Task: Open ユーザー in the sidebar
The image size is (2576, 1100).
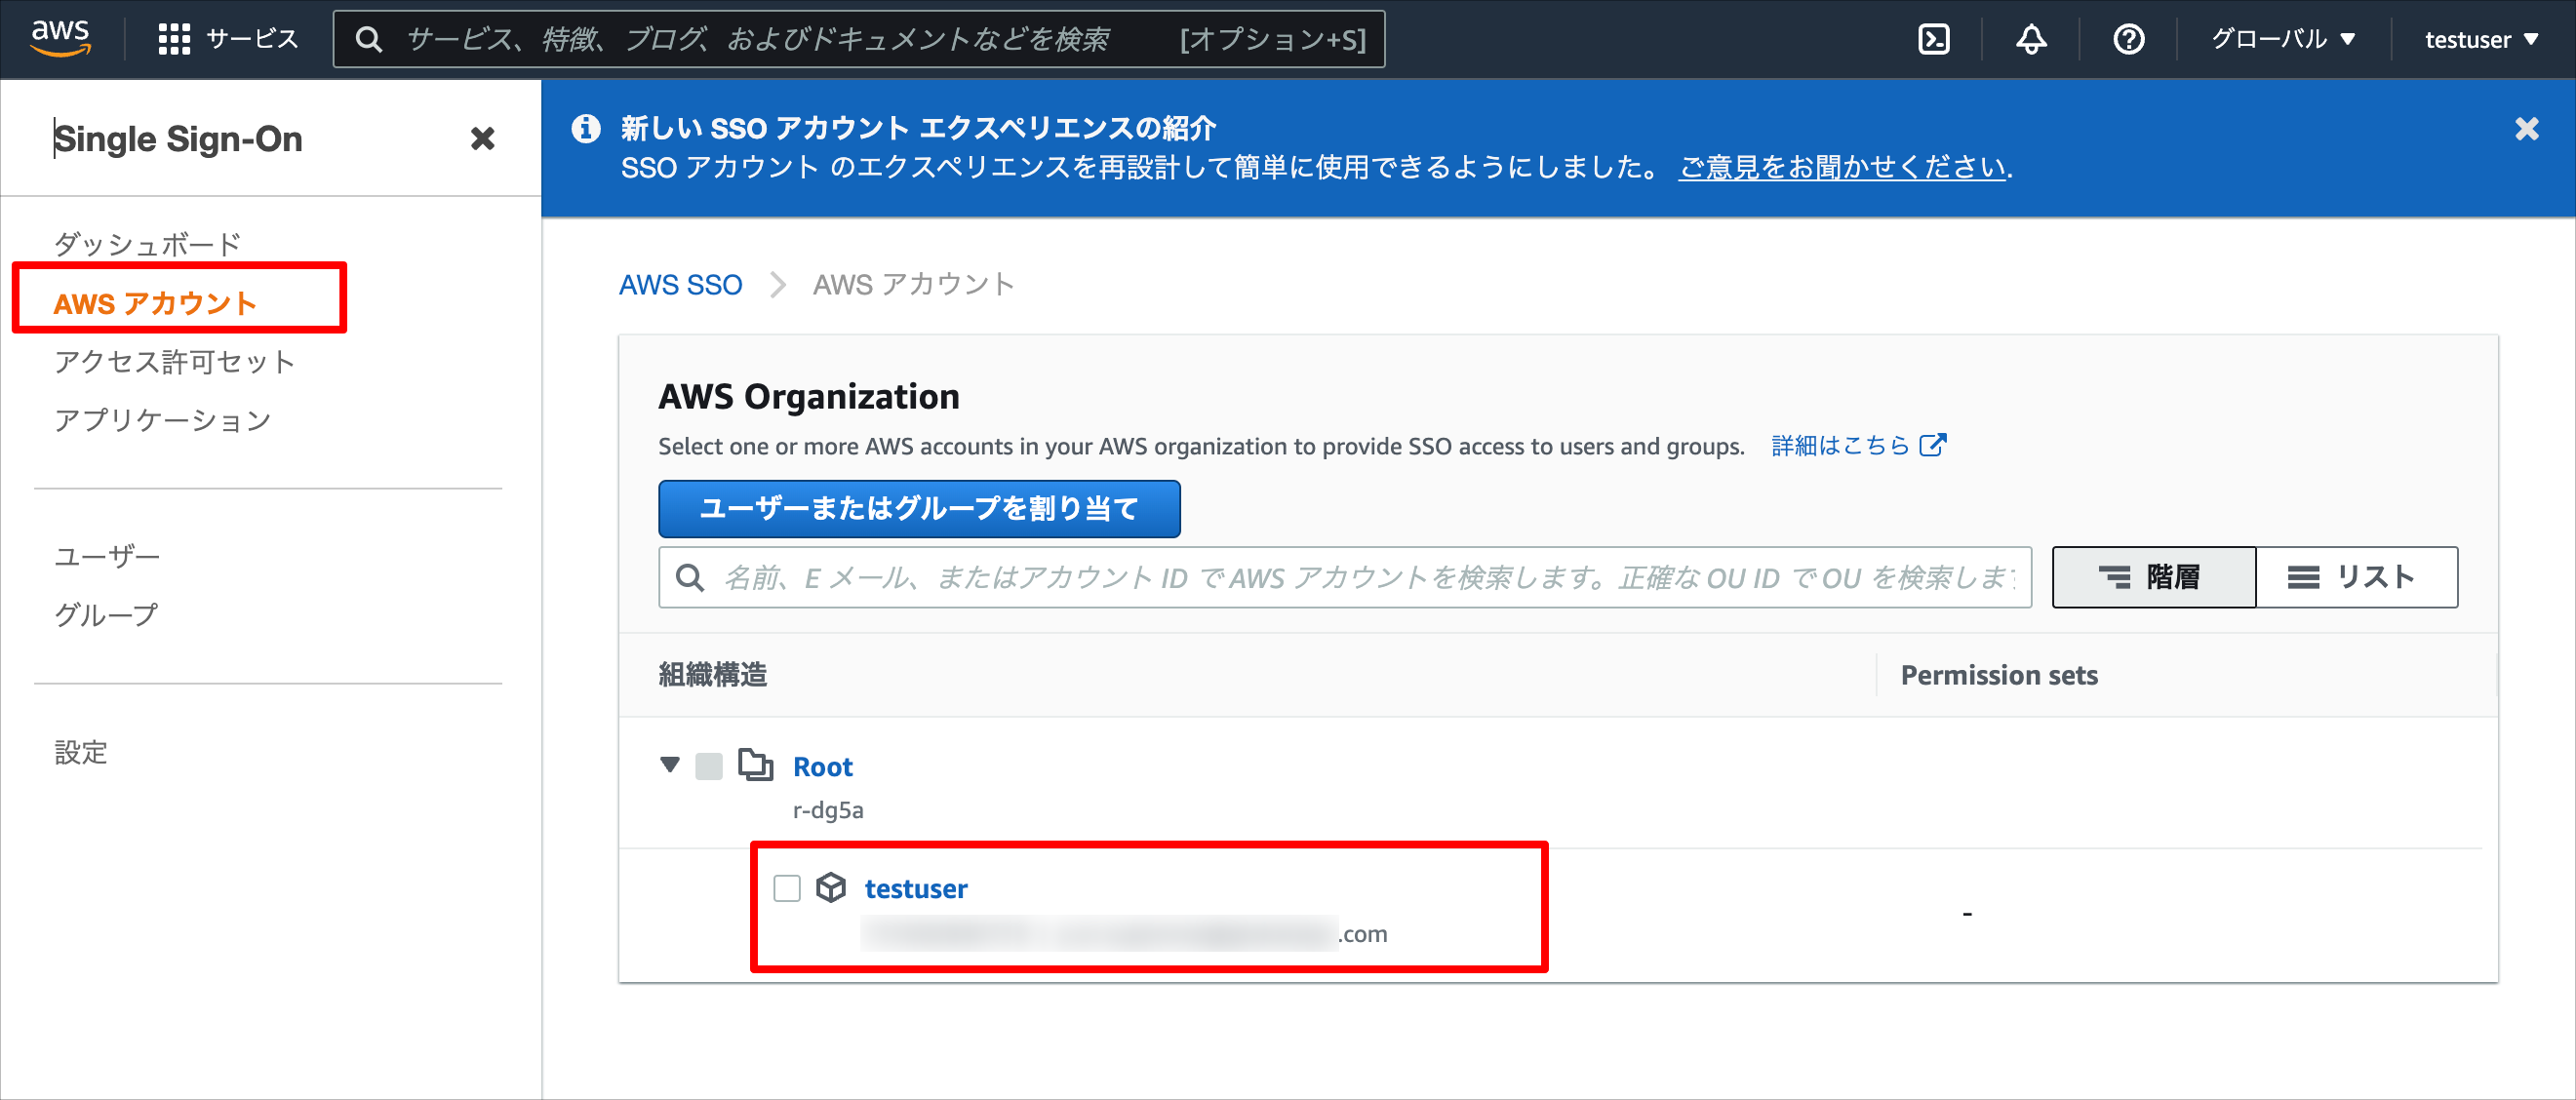Action: 107,556
